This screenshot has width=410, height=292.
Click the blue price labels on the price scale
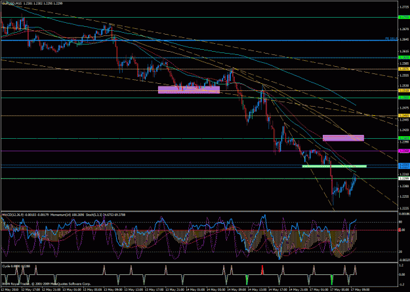click(x=403, y=166)
